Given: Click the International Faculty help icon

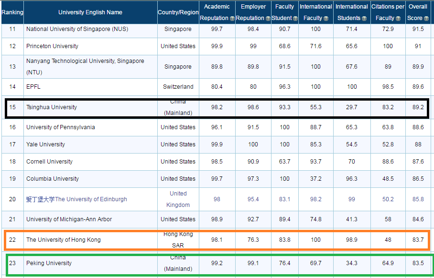Looking at the screenshot, I should tap(326, 19).
